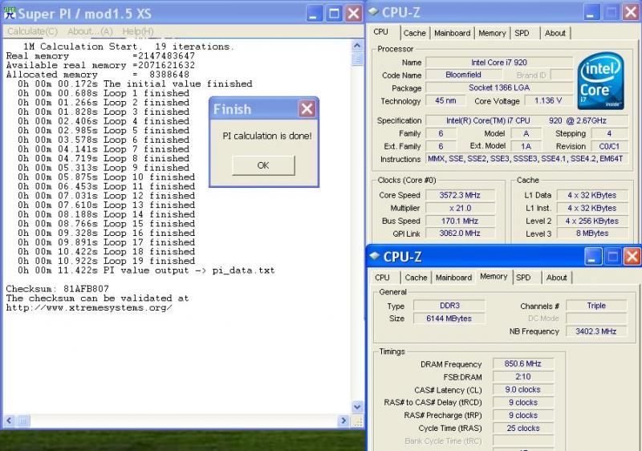The width and height of the screenshot is (642, 451).
Task: Open the Help(H) menu in Super PI
Action: pyautogui.click(x=138, y=31)
